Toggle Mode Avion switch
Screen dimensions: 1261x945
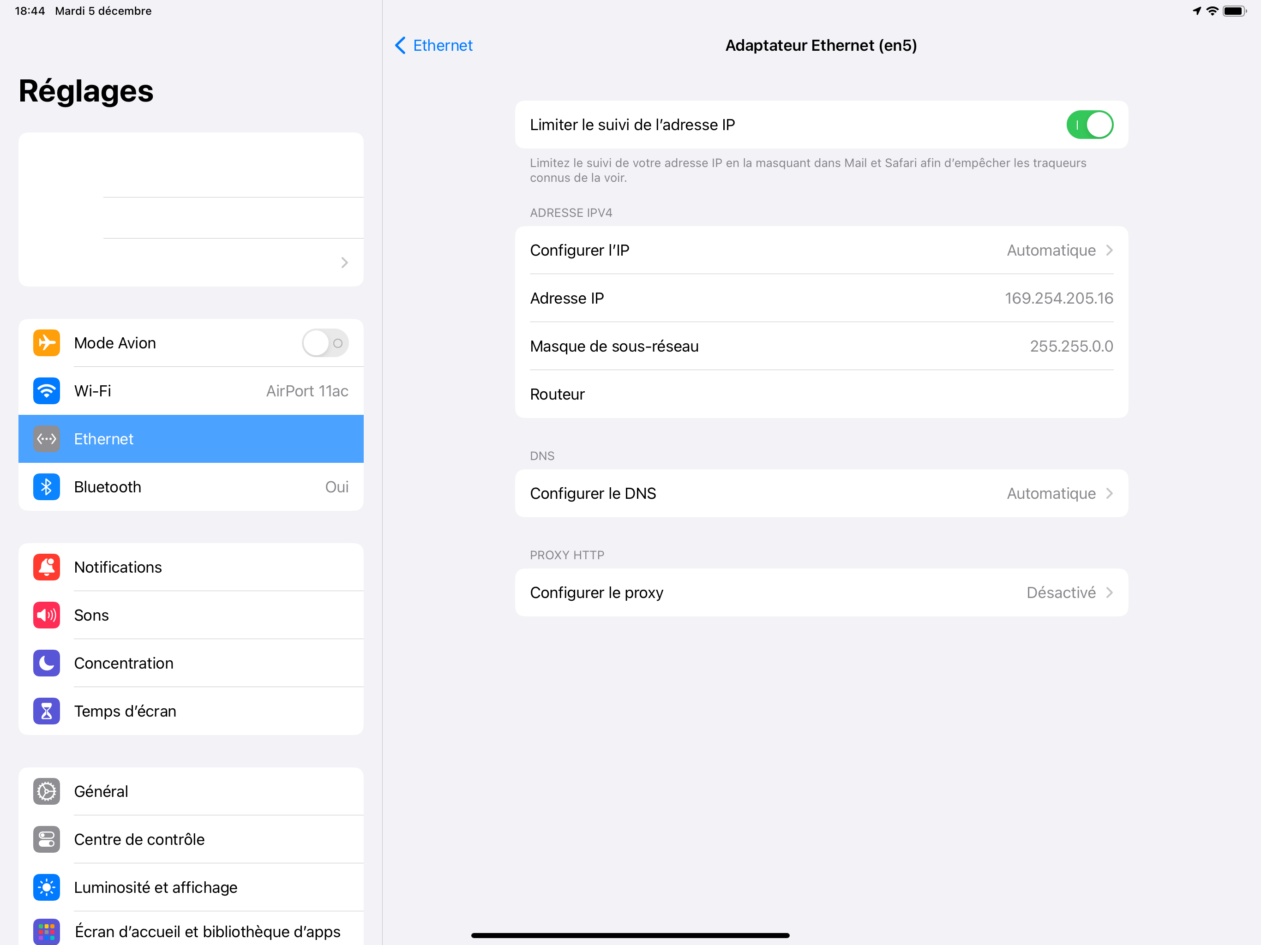click(325, 343)
